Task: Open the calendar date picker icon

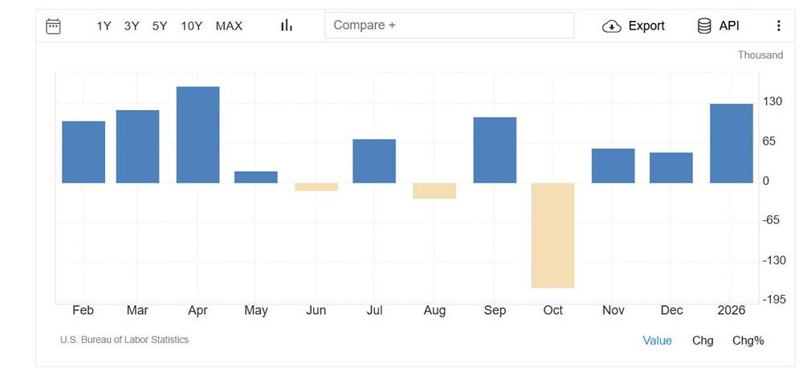Action: [53, 26]
